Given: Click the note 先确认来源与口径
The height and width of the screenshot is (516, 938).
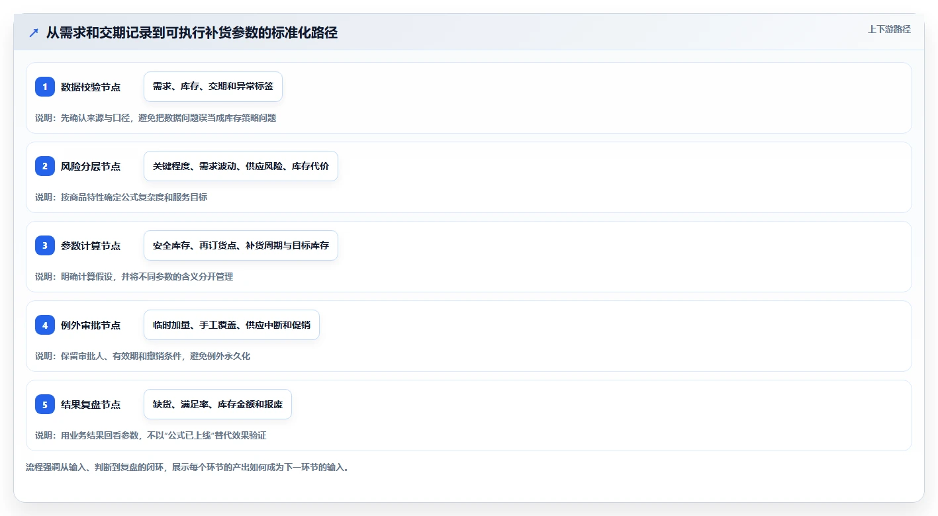Looking at the screenshot, I should point(95,118).
